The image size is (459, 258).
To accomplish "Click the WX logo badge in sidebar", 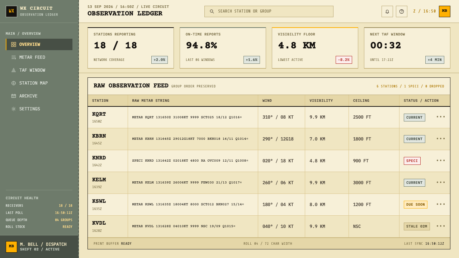I will pyautogui.click(x=11, y=11).
